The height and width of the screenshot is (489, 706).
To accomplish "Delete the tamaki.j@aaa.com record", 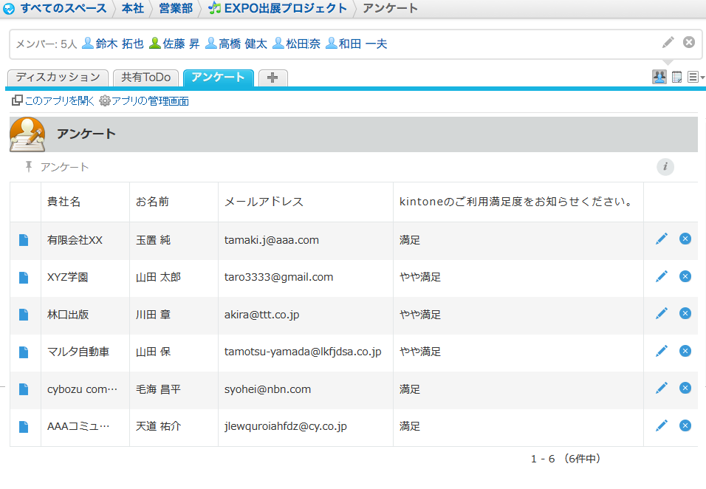I will pyautogui.click(x=685, y=239).
